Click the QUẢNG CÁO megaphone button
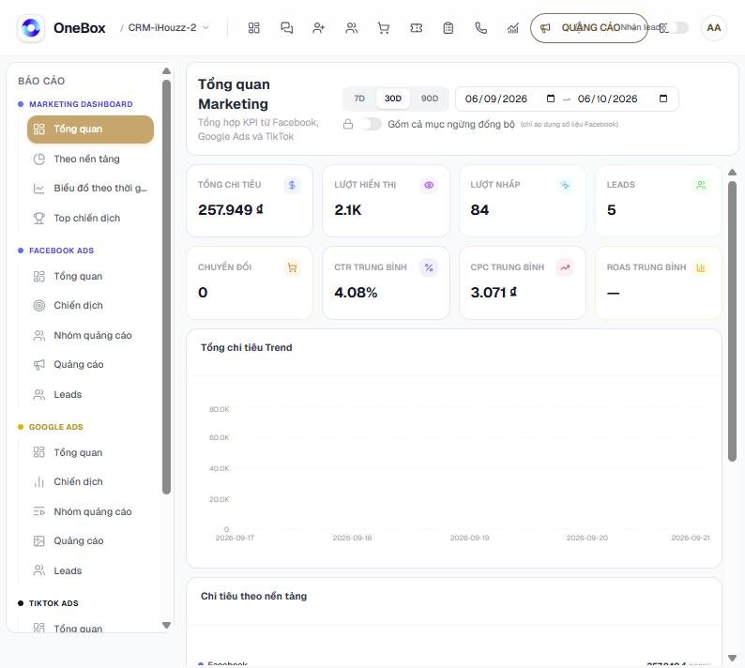 click(x=588, y=28)
